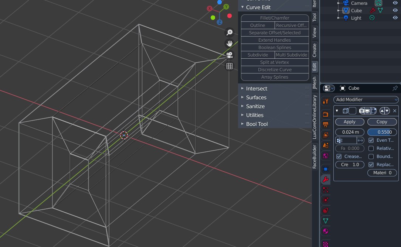Open the Modifiers wrench tab icon
Viewport: 401px width, 247px height.
[x=325, y=179]
